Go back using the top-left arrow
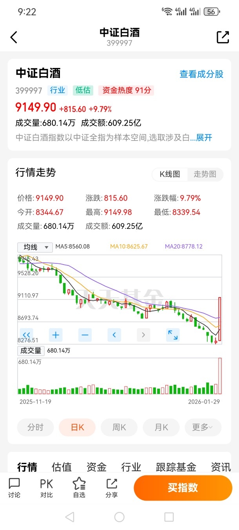239x530 pixels. [x=14, y=37]
